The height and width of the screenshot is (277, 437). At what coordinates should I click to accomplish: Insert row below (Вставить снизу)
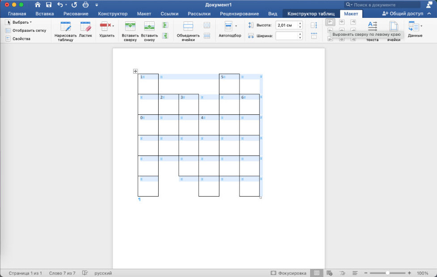pos(149,31)
